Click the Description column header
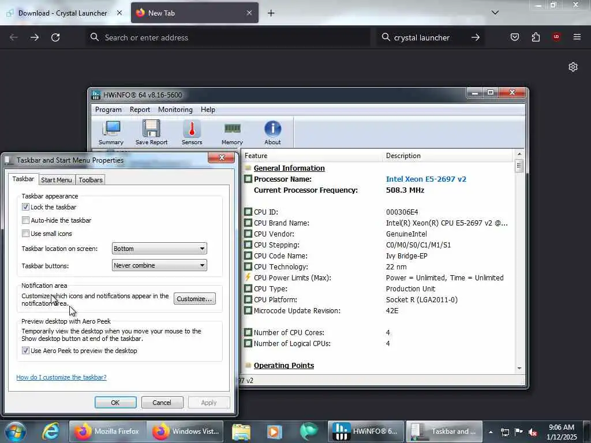The width and height of the screenshot is (591, 443). (x=448, y=156)
